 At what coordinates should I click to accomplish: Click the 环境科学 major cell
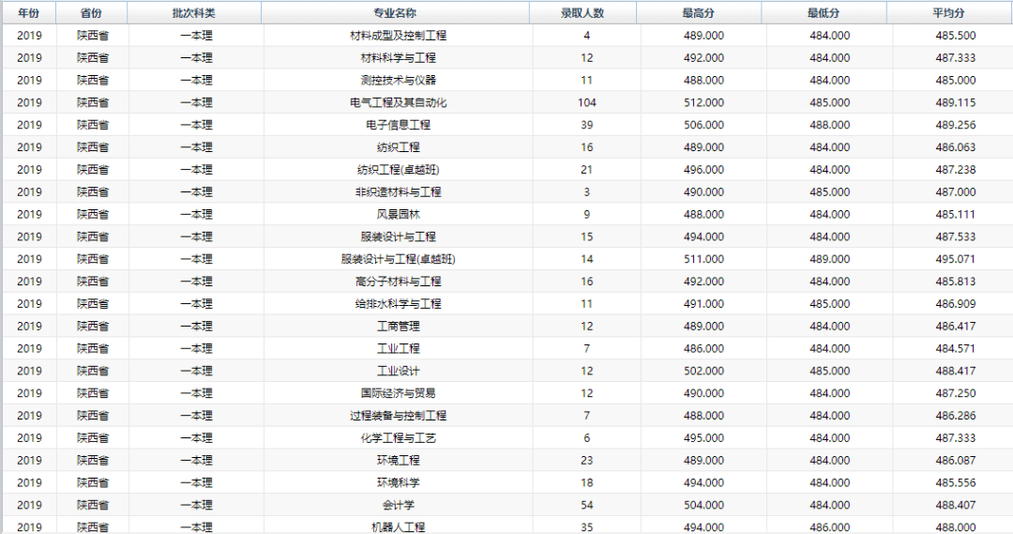(x=398, y=483)
